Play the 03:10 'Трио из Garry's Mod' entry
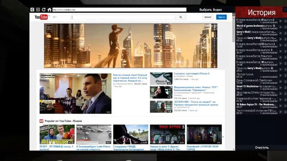Viewport: 287px width, 161px height. click(281, 39)
